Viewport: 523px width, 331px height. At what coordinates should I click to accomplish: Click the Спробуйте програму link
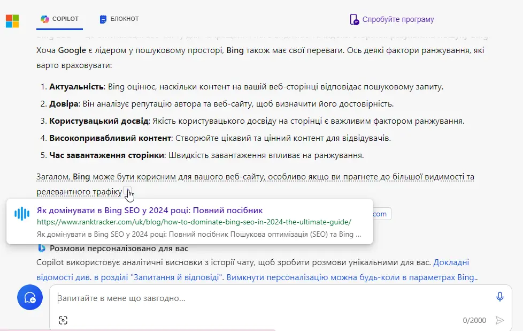click(x=398, y=19)
